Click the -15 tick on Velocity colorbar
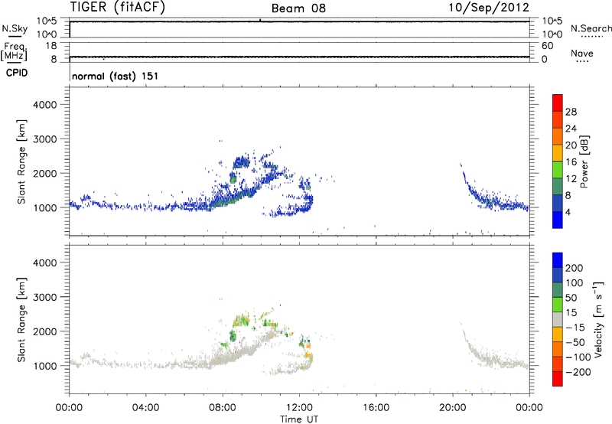The width and height of the screenshot is (612, 424). (x=575, y=328)
